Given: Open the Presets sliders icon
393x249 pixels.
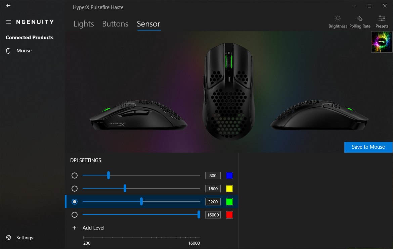Looking at the screenshot, I should coord(382,18).
